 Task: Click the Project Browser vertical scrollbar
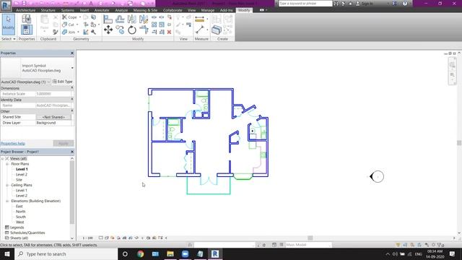coord(72,191)
